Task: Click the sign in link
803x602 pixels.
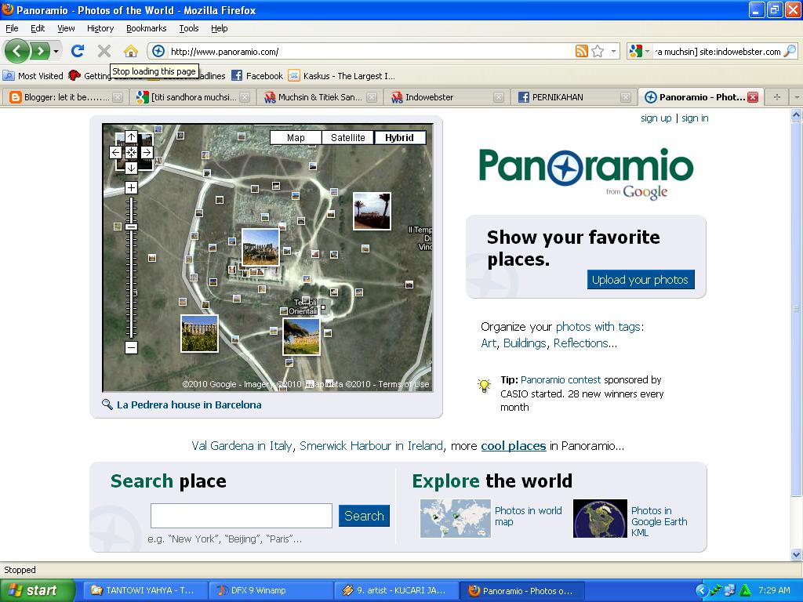Action: pos(695,118)
